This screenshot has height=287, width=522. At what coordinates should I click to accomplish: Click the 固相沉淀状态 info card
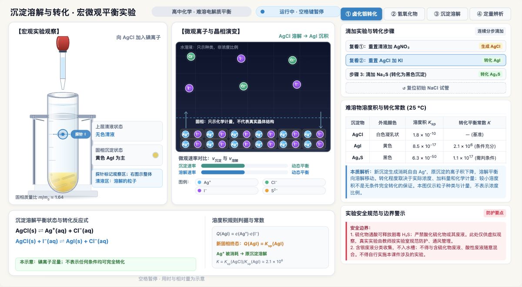[x=127, y=154]
